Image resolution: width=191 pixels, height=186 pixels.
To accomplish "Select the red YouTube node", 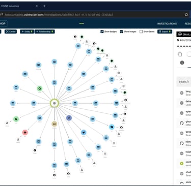I will pyautogui.click(x=25, y=132).
